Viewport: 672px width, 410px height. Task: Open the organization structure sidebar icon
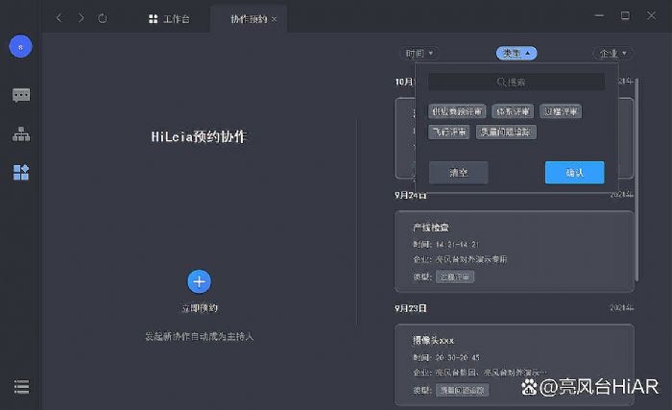(20, 134)
